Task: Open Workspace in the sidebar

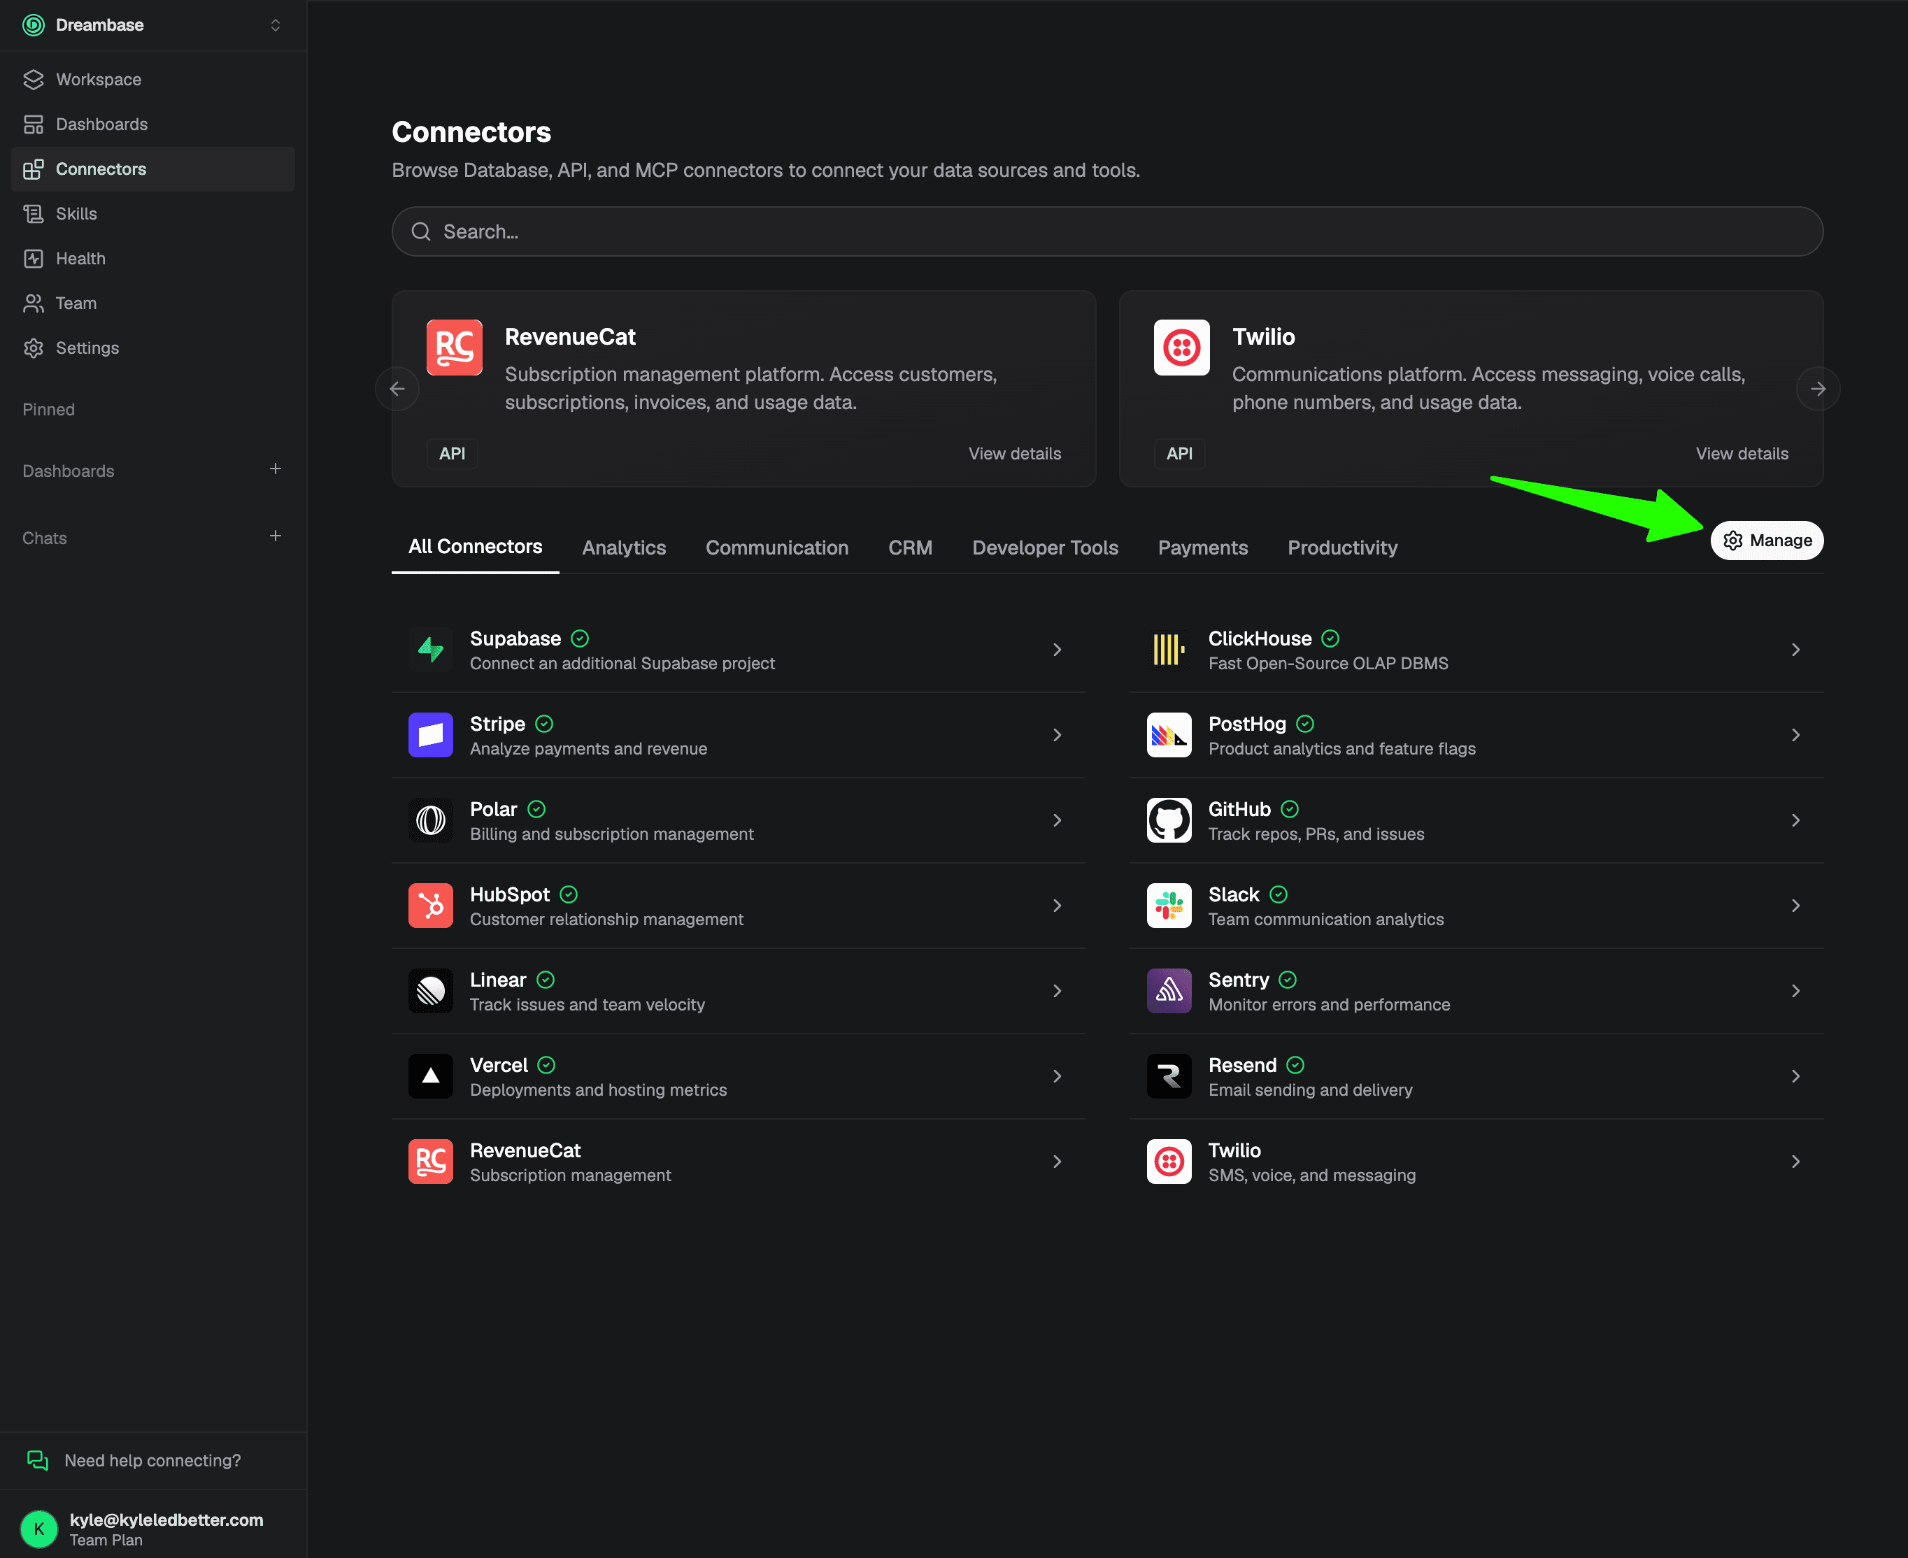Action: tap(152, 79)
